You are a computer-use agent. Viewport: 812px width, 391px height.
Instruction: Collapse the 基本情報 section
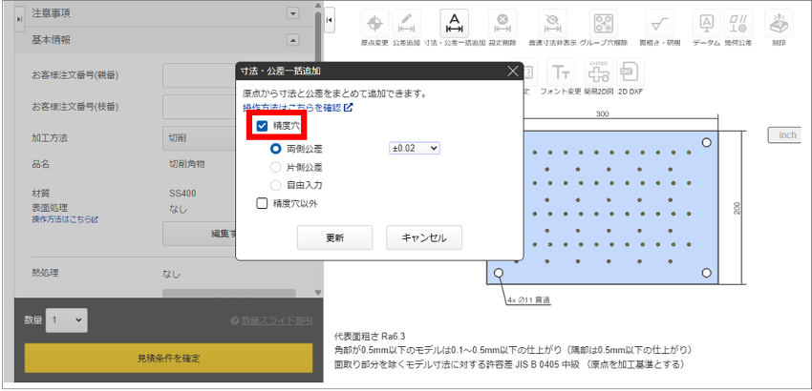click(x=292, y=40)
